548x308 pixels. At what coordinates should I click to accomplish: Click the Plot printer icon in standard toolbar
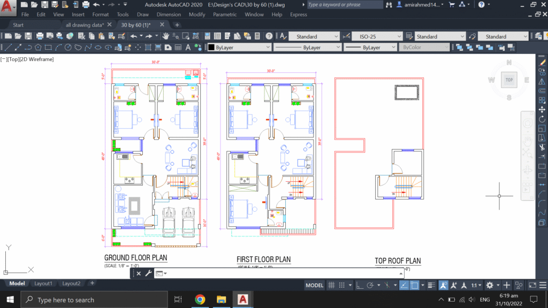(x=40, y=36)
